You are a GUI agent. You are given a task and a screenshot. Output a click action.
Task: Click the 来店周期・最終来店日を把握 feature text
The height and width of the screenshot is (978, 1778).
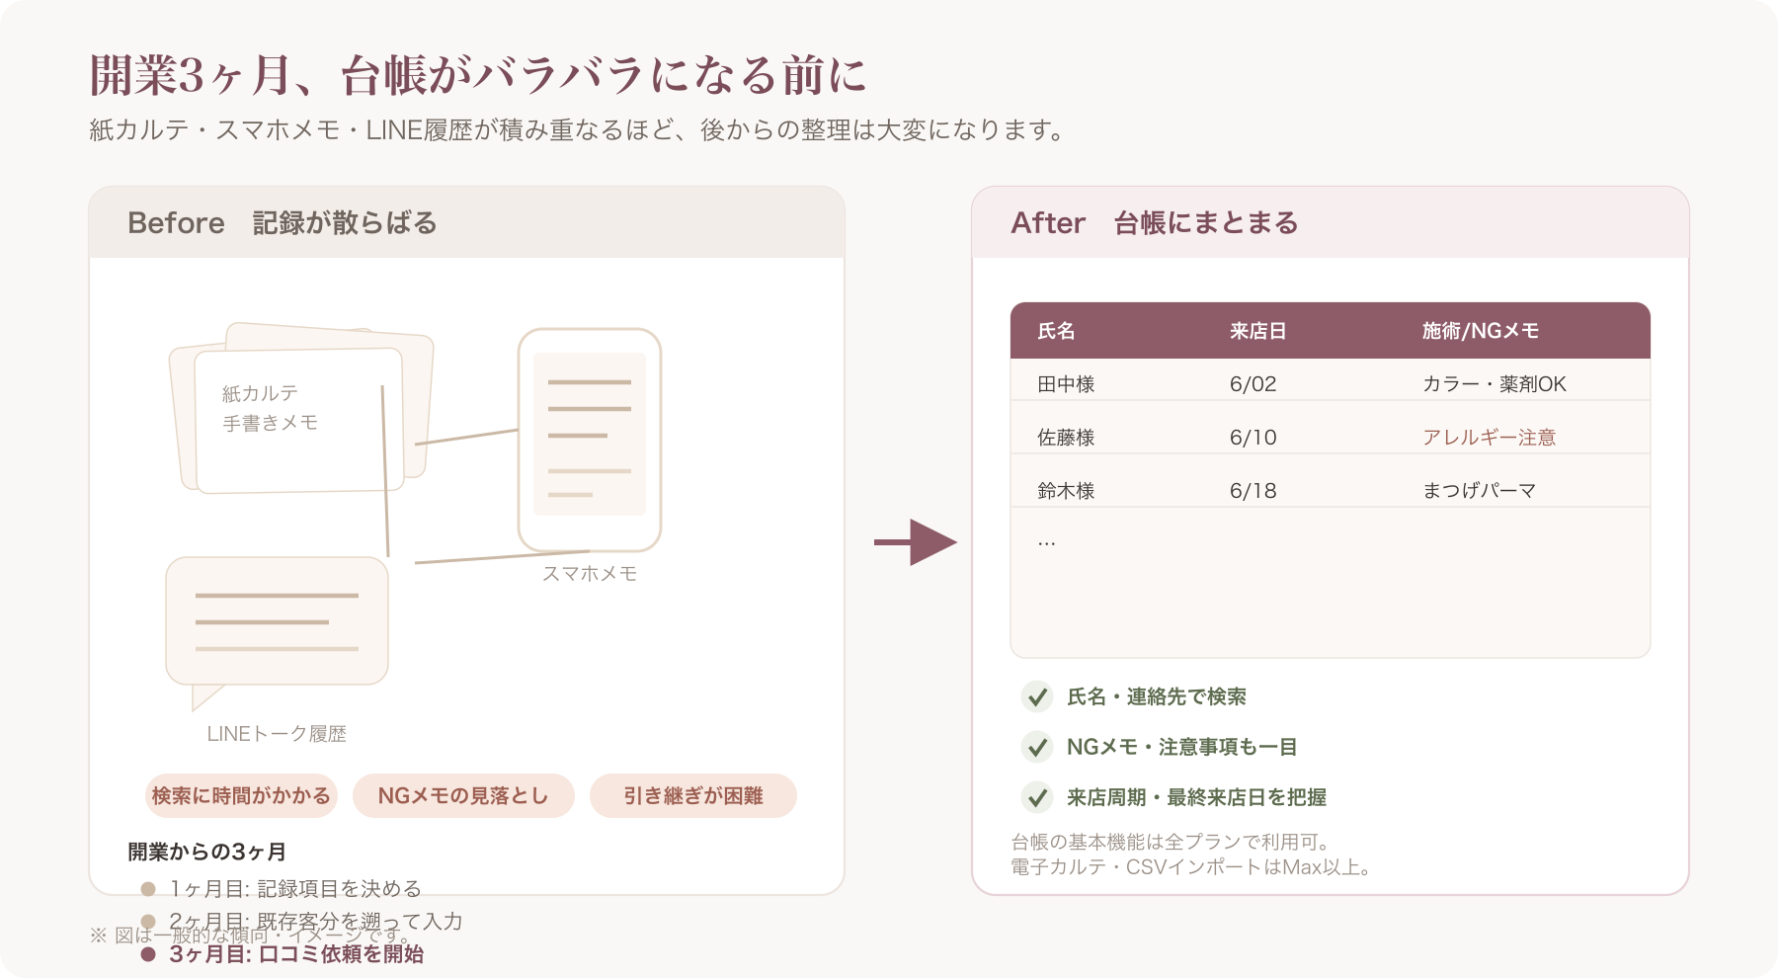[x=1196, y=797]
